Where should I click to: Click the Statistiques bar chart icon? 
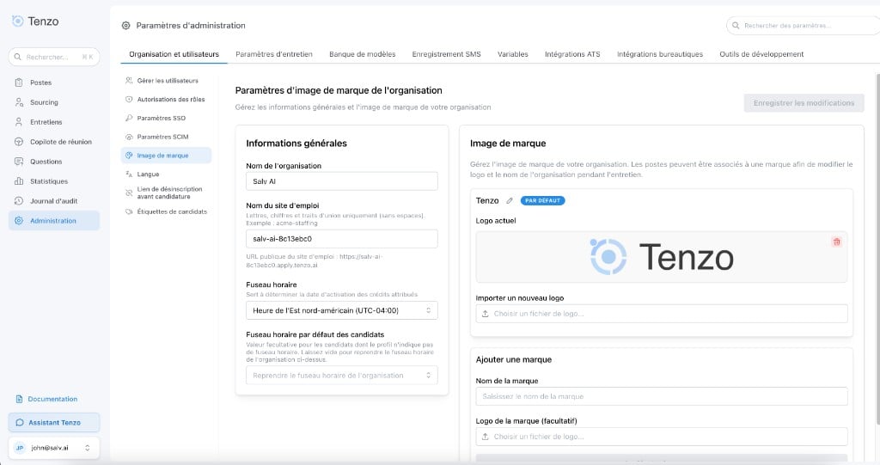click(x=19, y=180)
